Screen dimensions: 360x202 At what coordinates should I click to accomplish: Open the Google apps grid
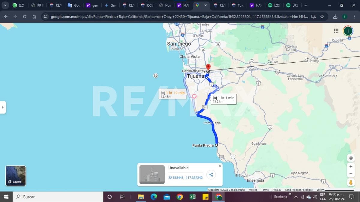(x=336, y=31)
